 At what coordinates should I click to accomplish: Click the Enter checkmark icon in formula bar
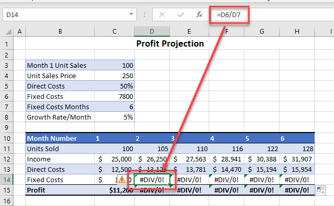[x=181, y=14]
